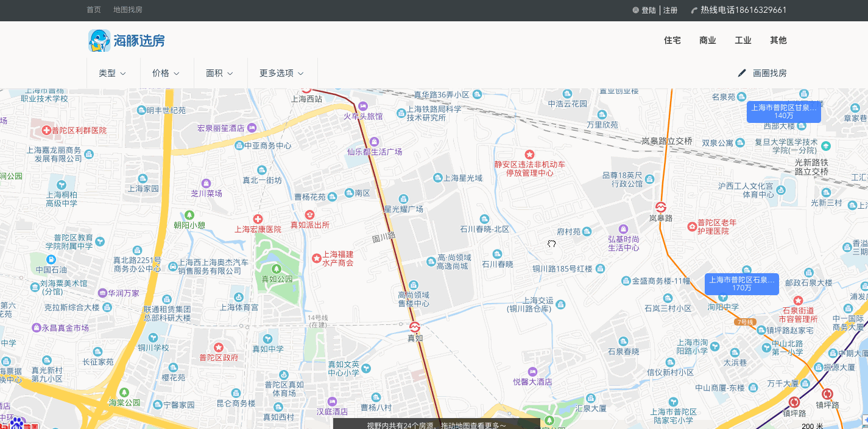Click the 仙乐都生活广场 shopping icon
868x429 pixels.
(375, 141)
